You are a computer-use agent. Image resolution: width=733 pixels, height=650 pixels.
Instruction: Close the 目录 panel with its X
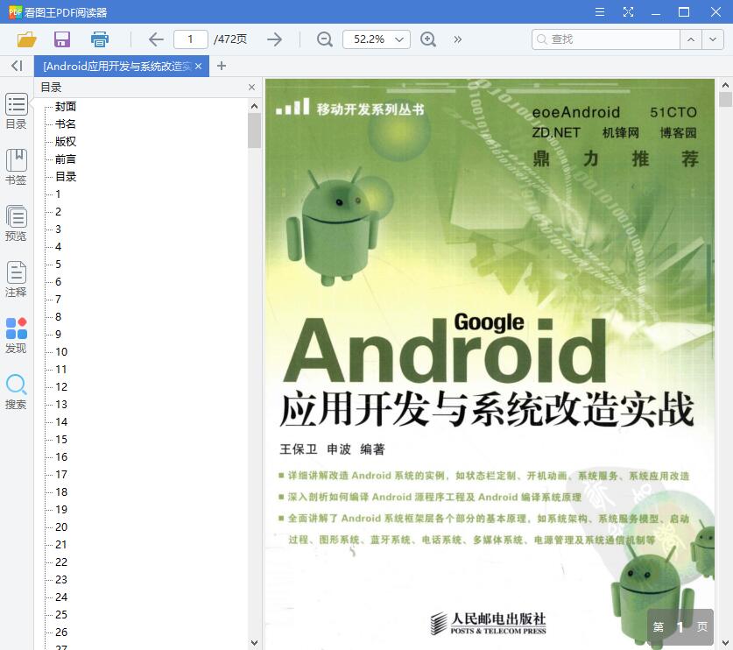pyautogui.click(x=251, y=87)
